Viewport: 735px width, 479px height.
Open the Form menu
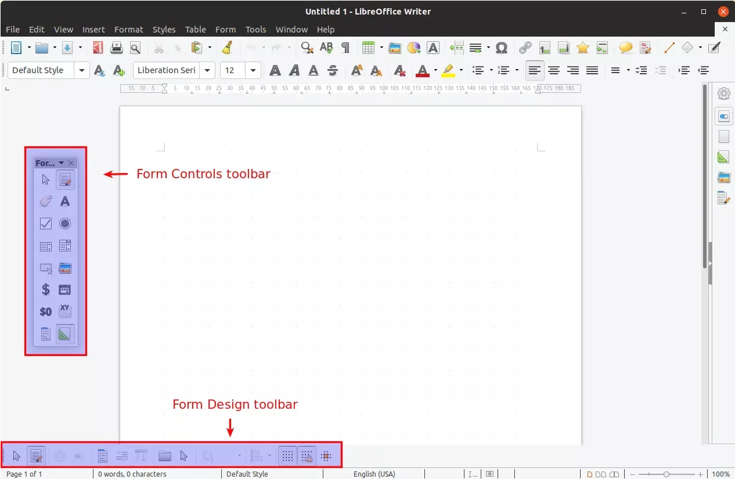click(225, 29)
